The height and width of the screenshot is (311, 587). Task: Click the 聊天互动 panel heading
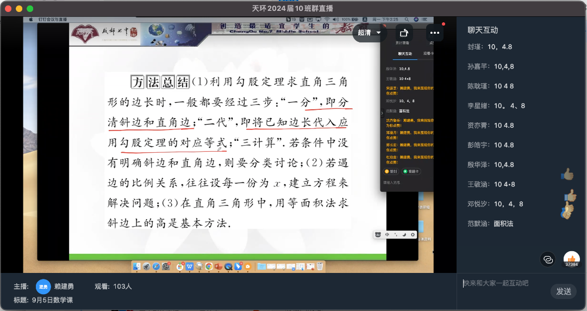(x=483, y=30)
